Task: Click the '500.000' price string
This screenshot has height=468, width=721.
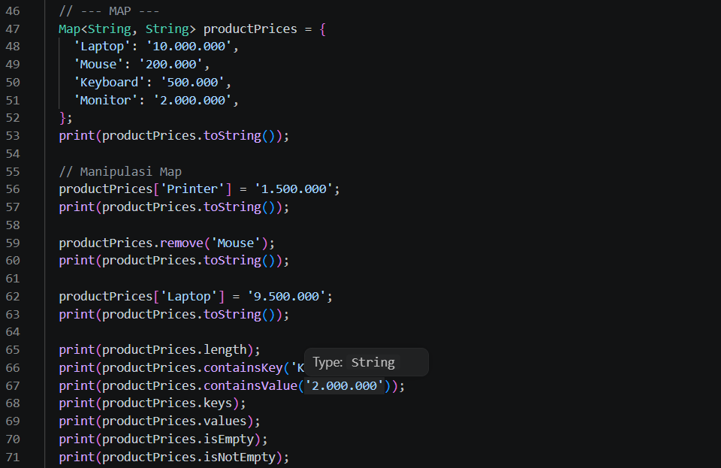Action: (192, 83)
